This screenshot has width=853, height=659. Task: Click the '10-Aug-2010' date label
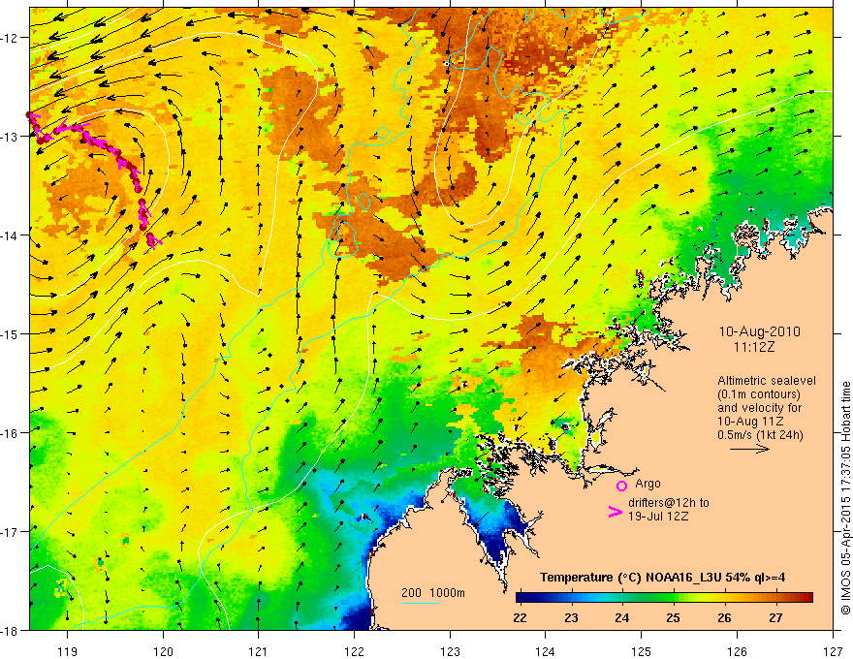tap(759, 331)
